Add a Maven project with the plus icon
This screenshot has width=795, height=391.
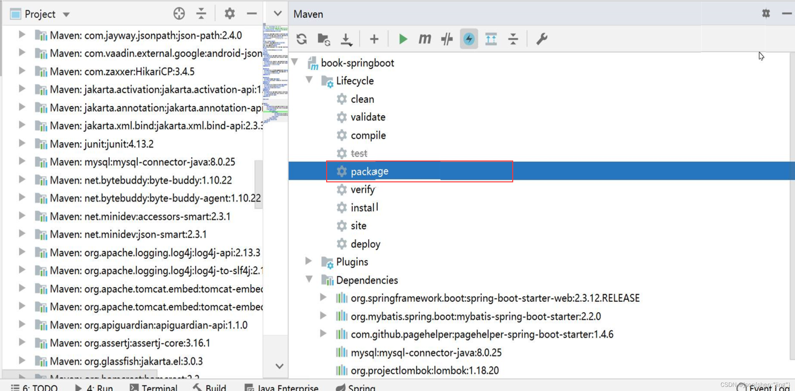click(374, 39)
